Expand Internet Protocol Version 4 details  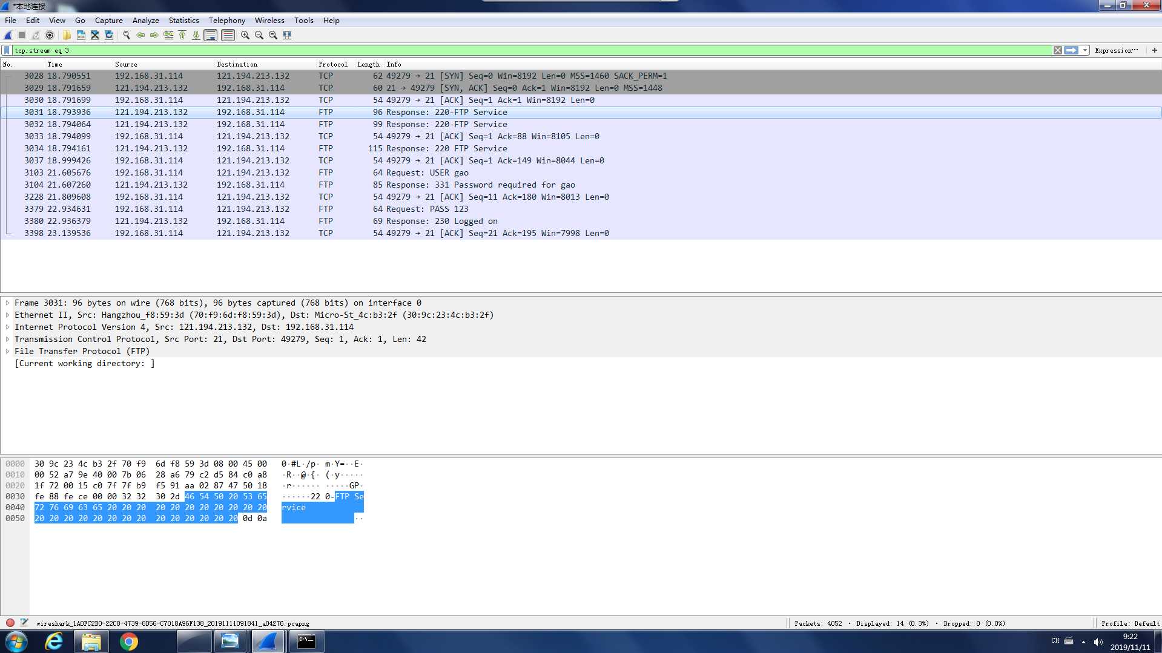7,327
